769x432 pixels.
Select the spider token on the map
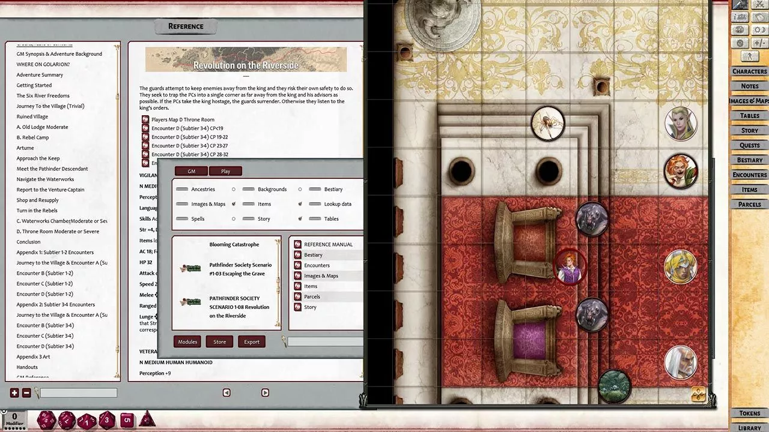(548, 124)
